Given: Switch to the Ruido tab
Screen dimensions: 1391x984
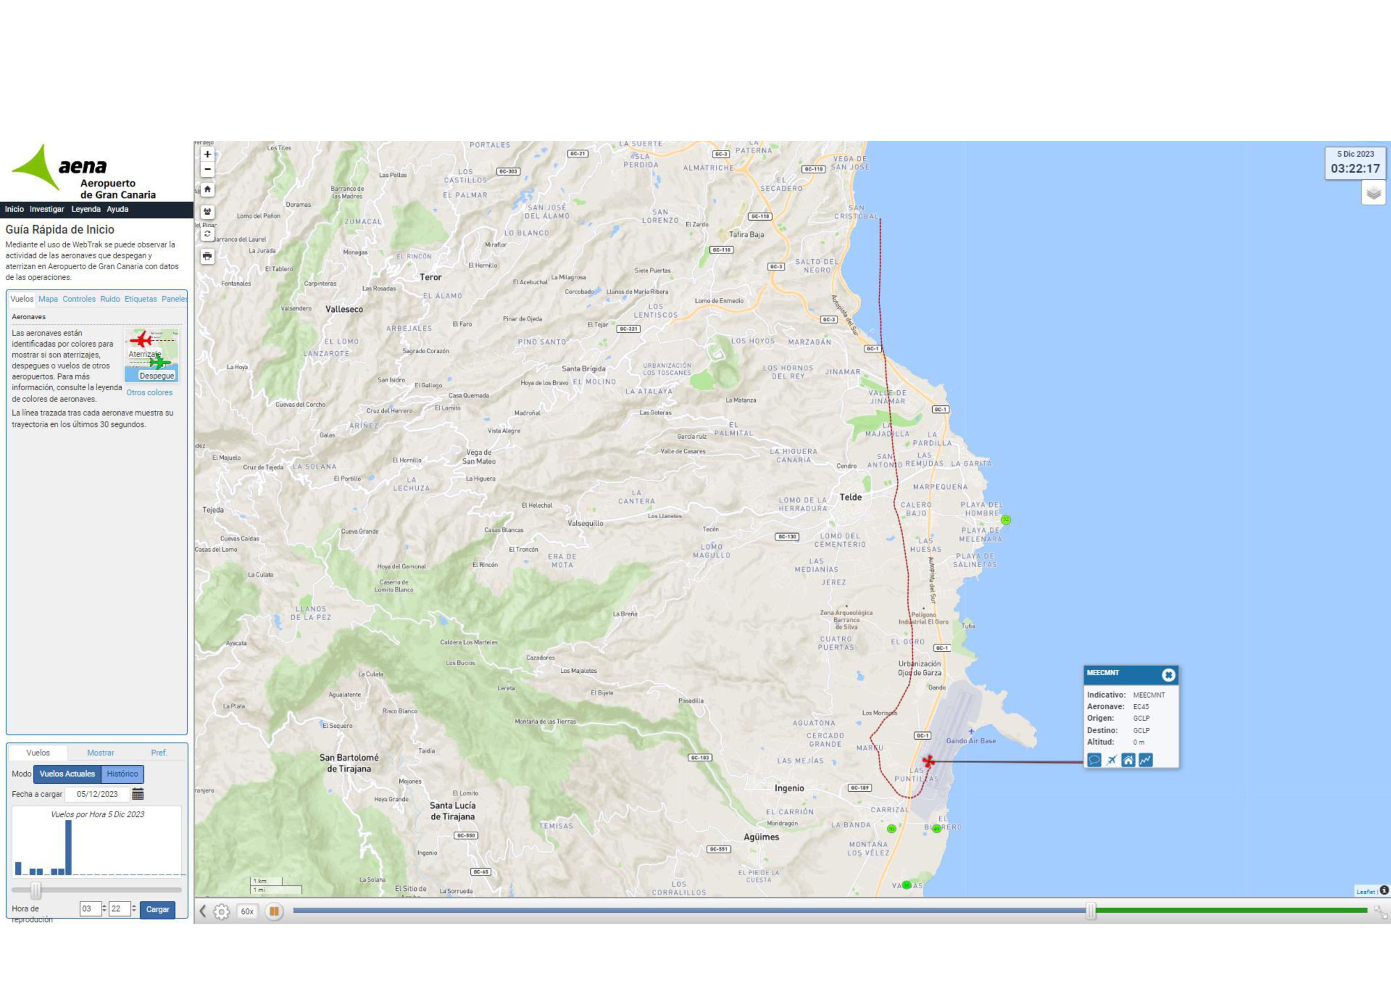Looking at the screenshot, I should point(110,299).
